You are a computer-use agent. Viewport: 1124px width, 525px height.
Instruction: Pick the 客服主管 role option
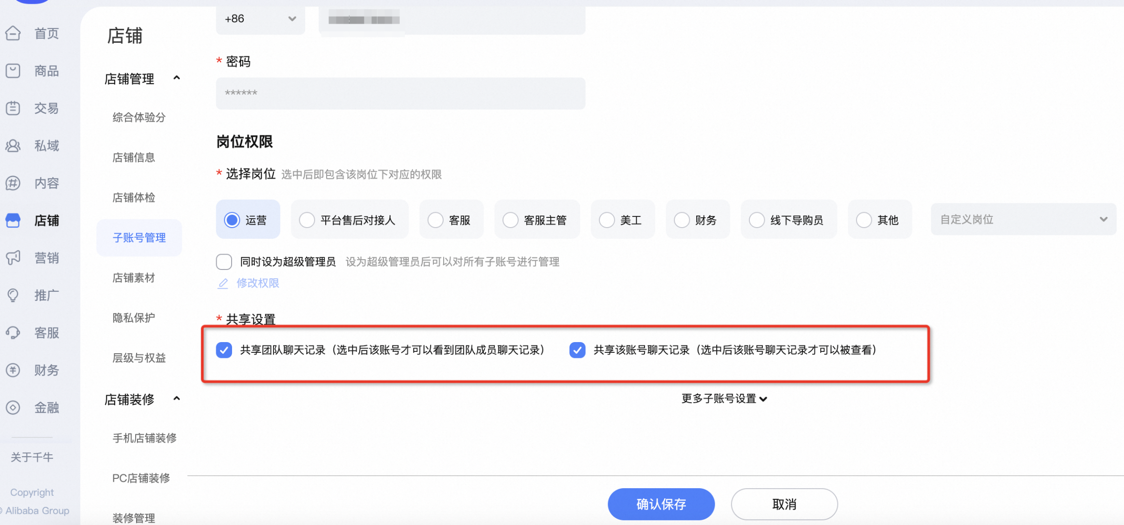(537, 220)
